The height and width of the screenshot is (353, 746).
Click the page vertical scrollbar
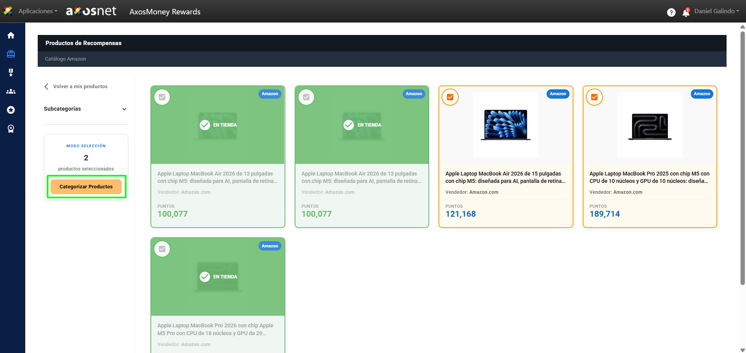743,155
